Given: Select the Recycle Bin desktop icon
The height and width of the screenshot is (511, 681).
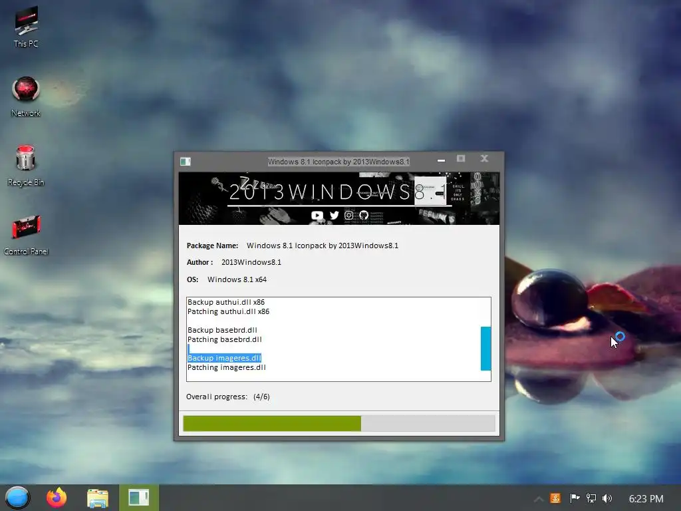Looking at the screenshot, I should 26,166.
